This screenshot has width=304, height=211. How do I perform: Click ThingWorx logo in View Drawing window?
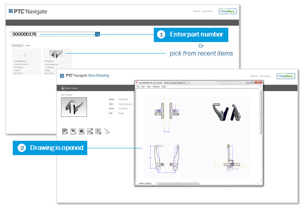286,76
